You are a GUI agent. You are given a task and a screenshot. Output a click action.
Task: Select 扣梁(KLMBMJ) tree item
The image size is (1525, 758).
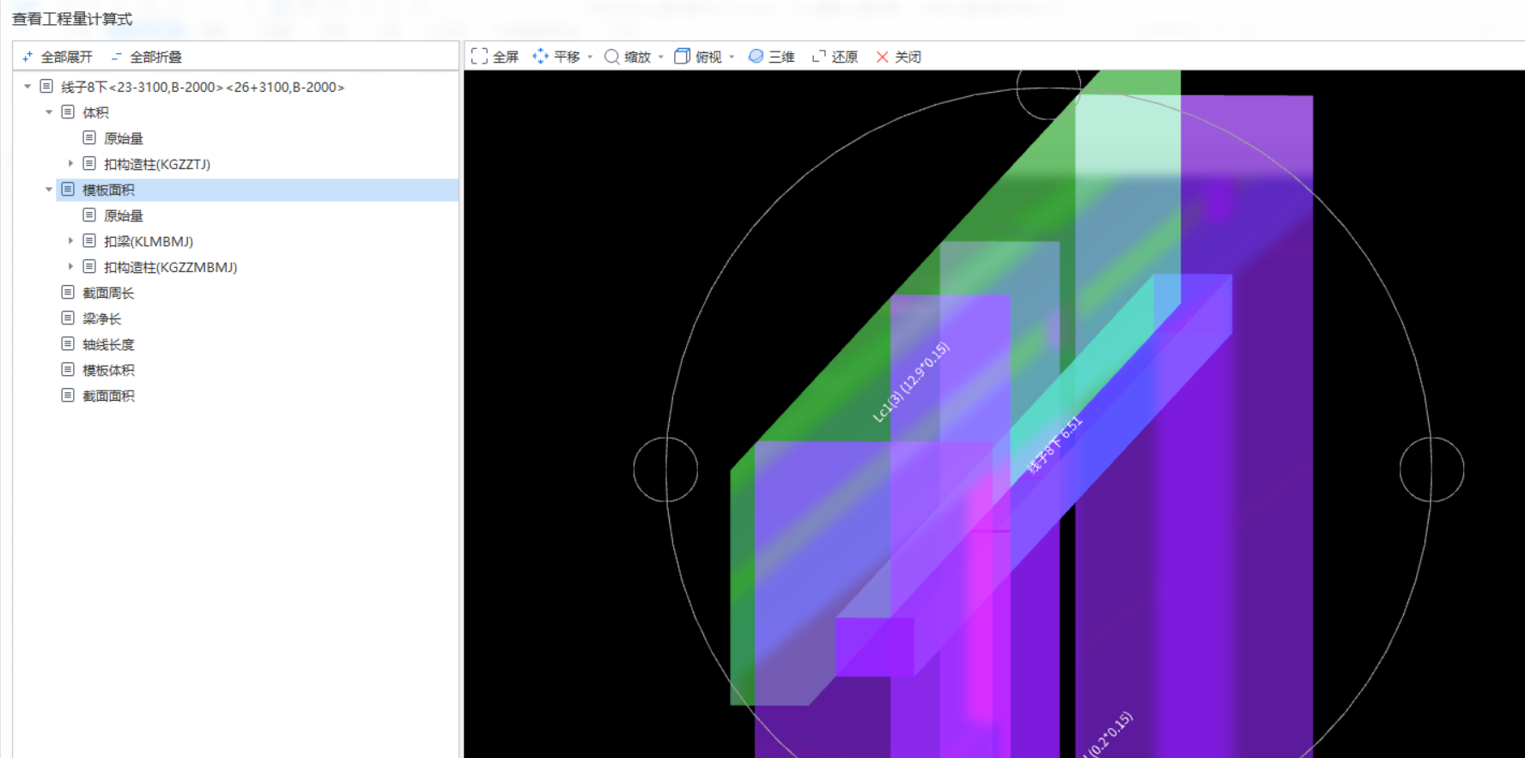149,241
